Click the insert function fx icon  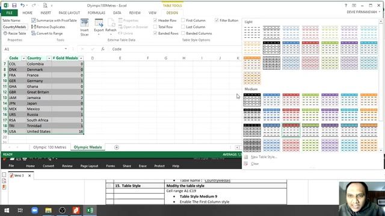click(x=103, y=49)
